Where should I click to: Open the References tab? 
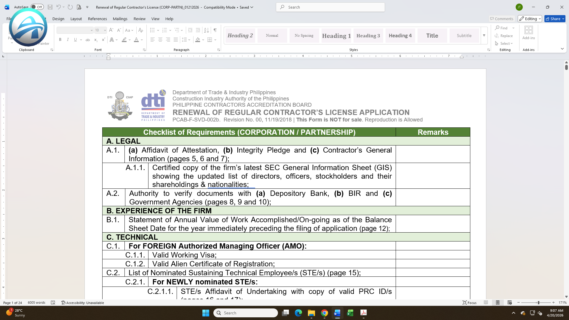98,19
